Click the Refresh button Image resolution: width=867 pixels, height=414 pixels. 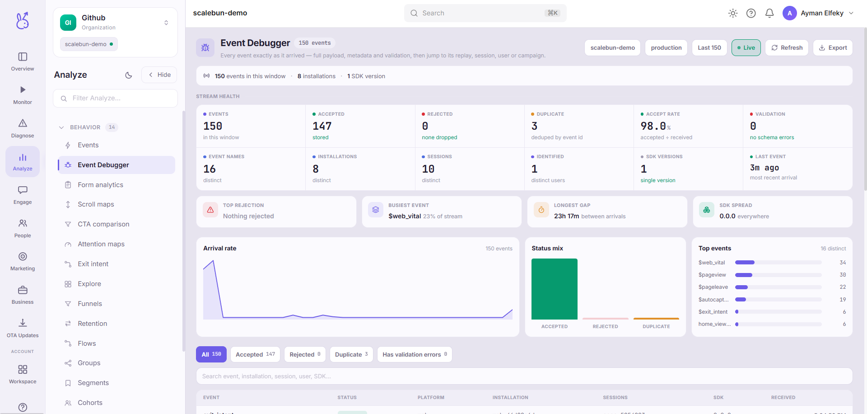tap(787, 47)
